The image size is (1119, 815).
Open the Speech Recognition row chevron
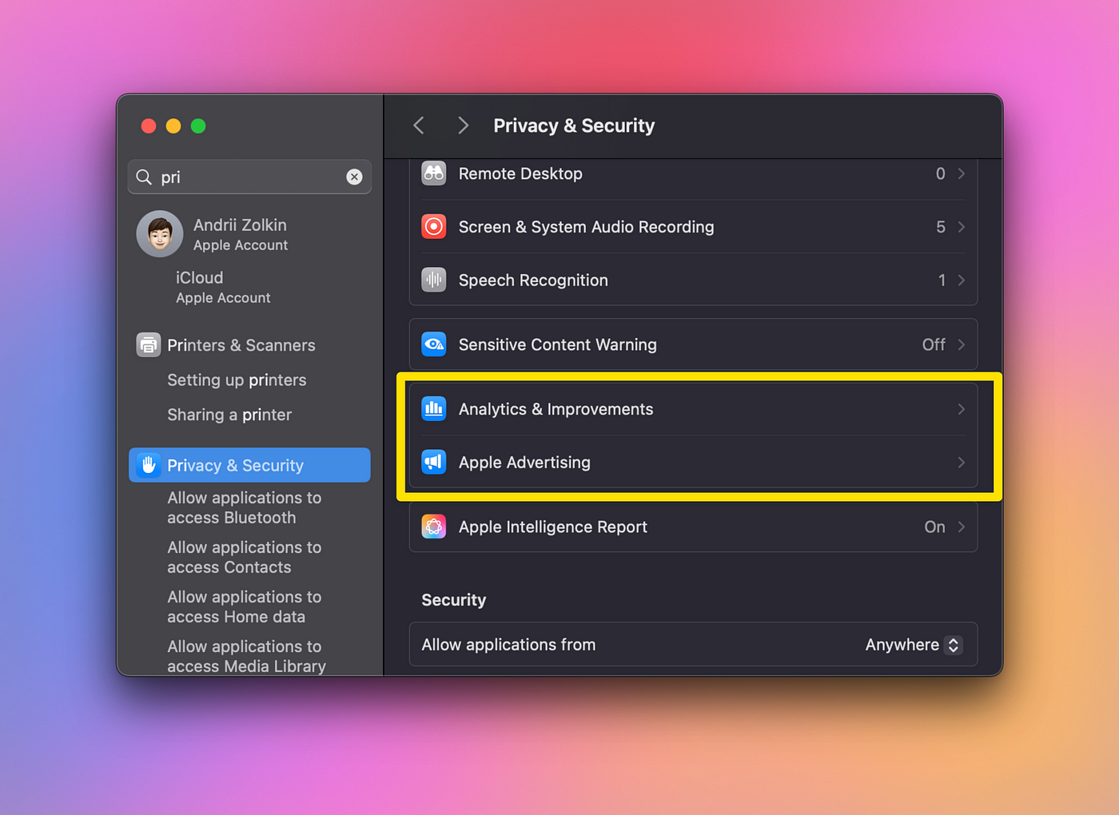[x=961, y=280]
